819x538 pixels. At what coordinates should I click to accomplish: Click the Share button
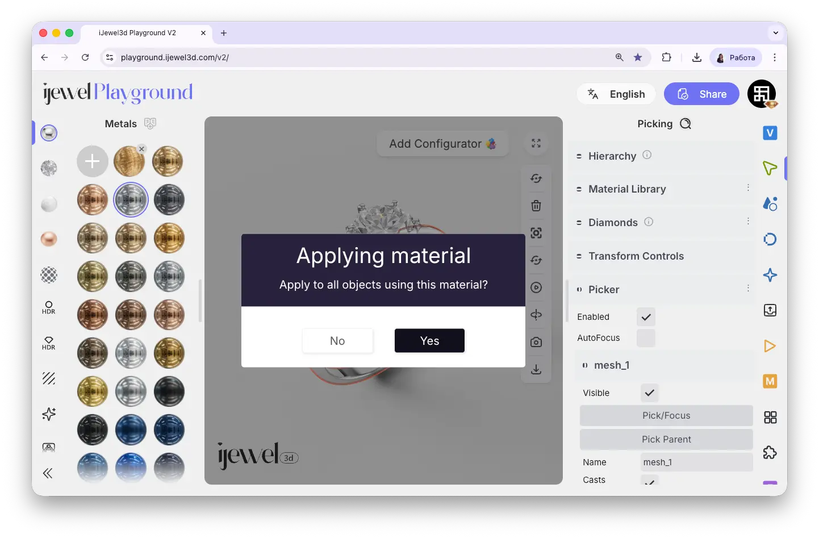(701, 94)
